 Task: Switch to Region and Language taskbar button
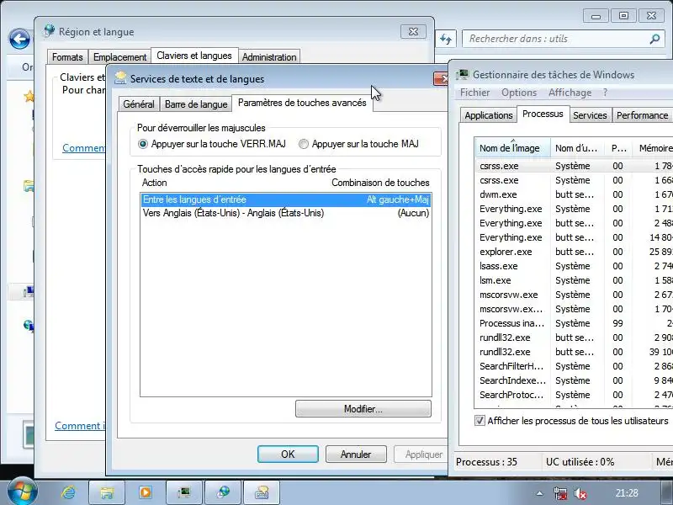click(x=223, y=492)
